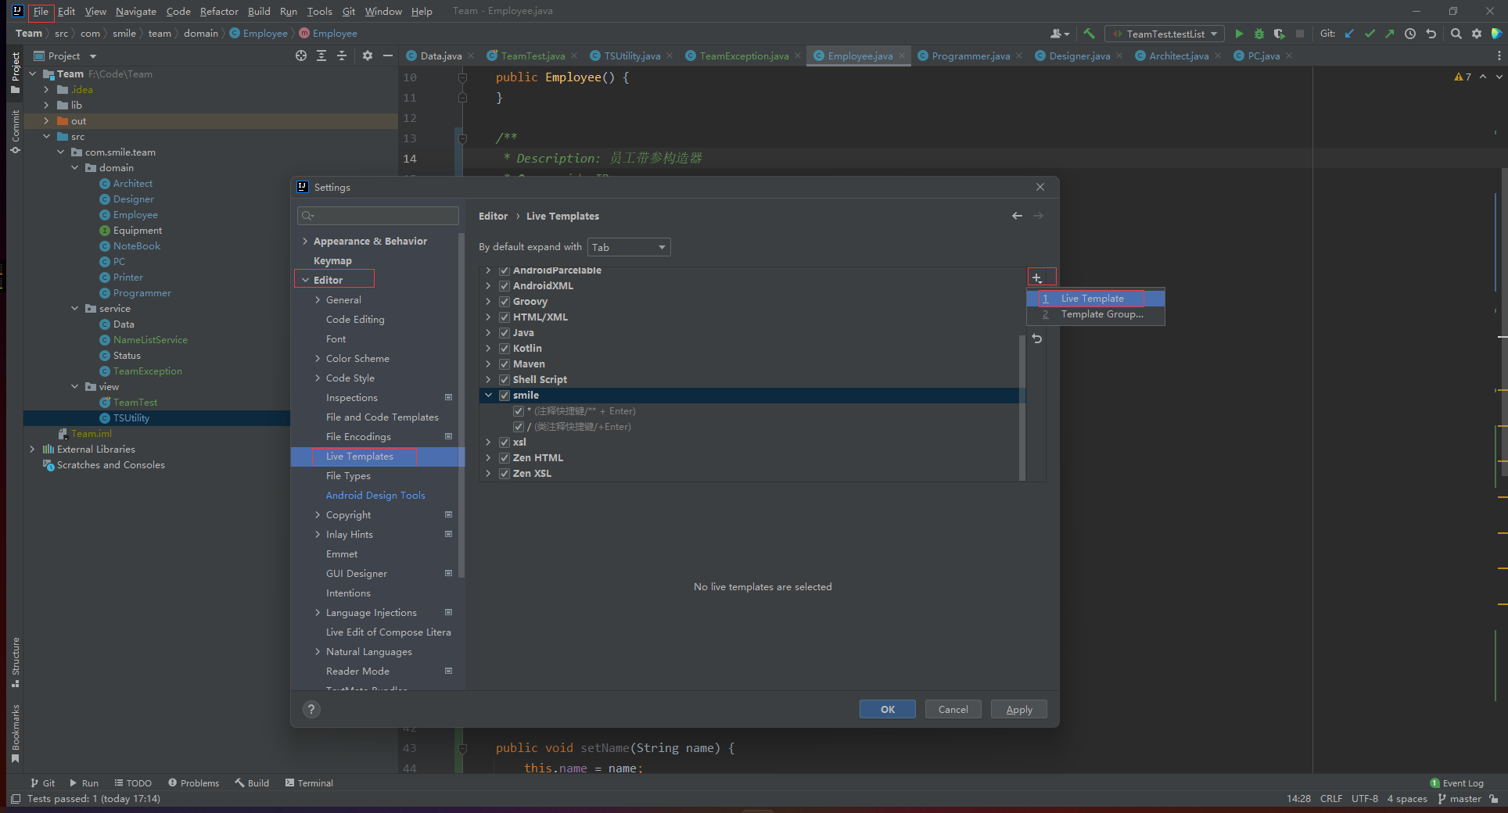Open the Refactor menu
This screenshot has width=1508, height=813.
click(219, 11)
